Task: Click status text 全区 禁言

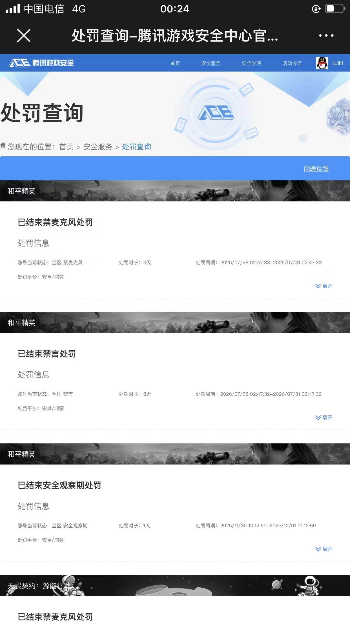Action: [x=62, y=394]
